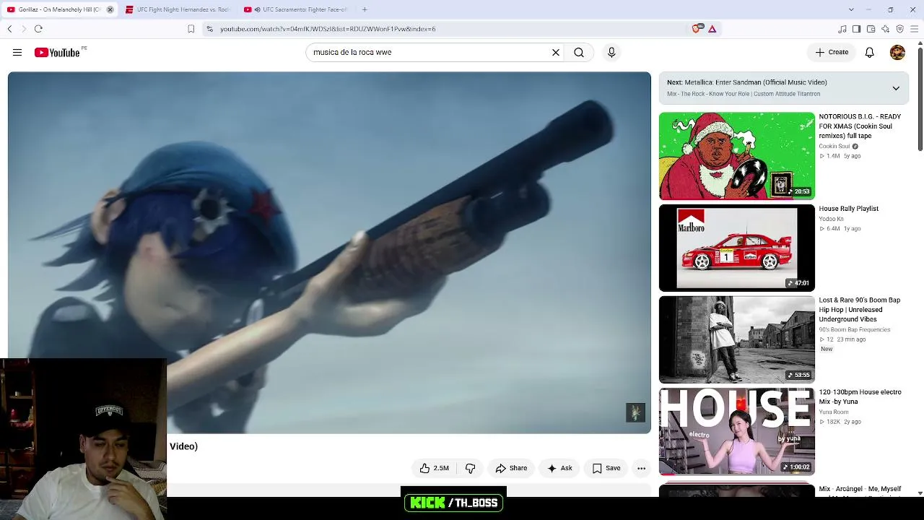Open 120-130bpm House electro Mix title
The width and height of the screenshot is (924, 520).
click(x=860, y=396)
